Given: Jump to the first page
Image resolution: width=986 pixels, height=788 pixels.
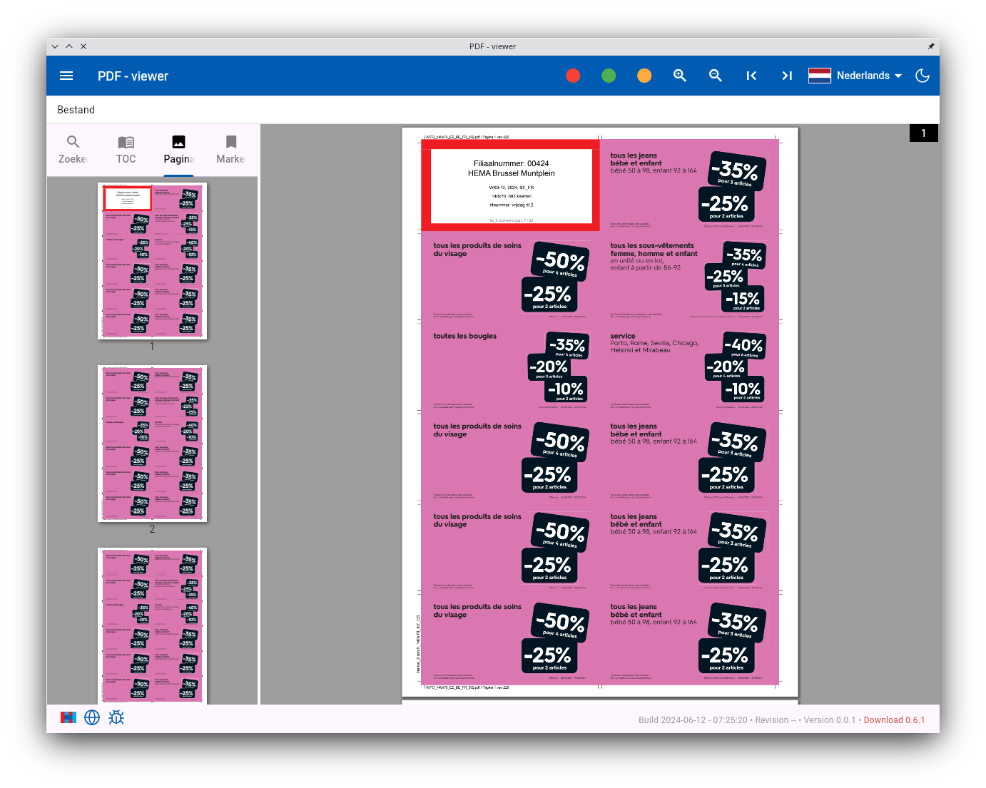Looking at the screenshot, I should pyautogui.click(x=751, y=76).
